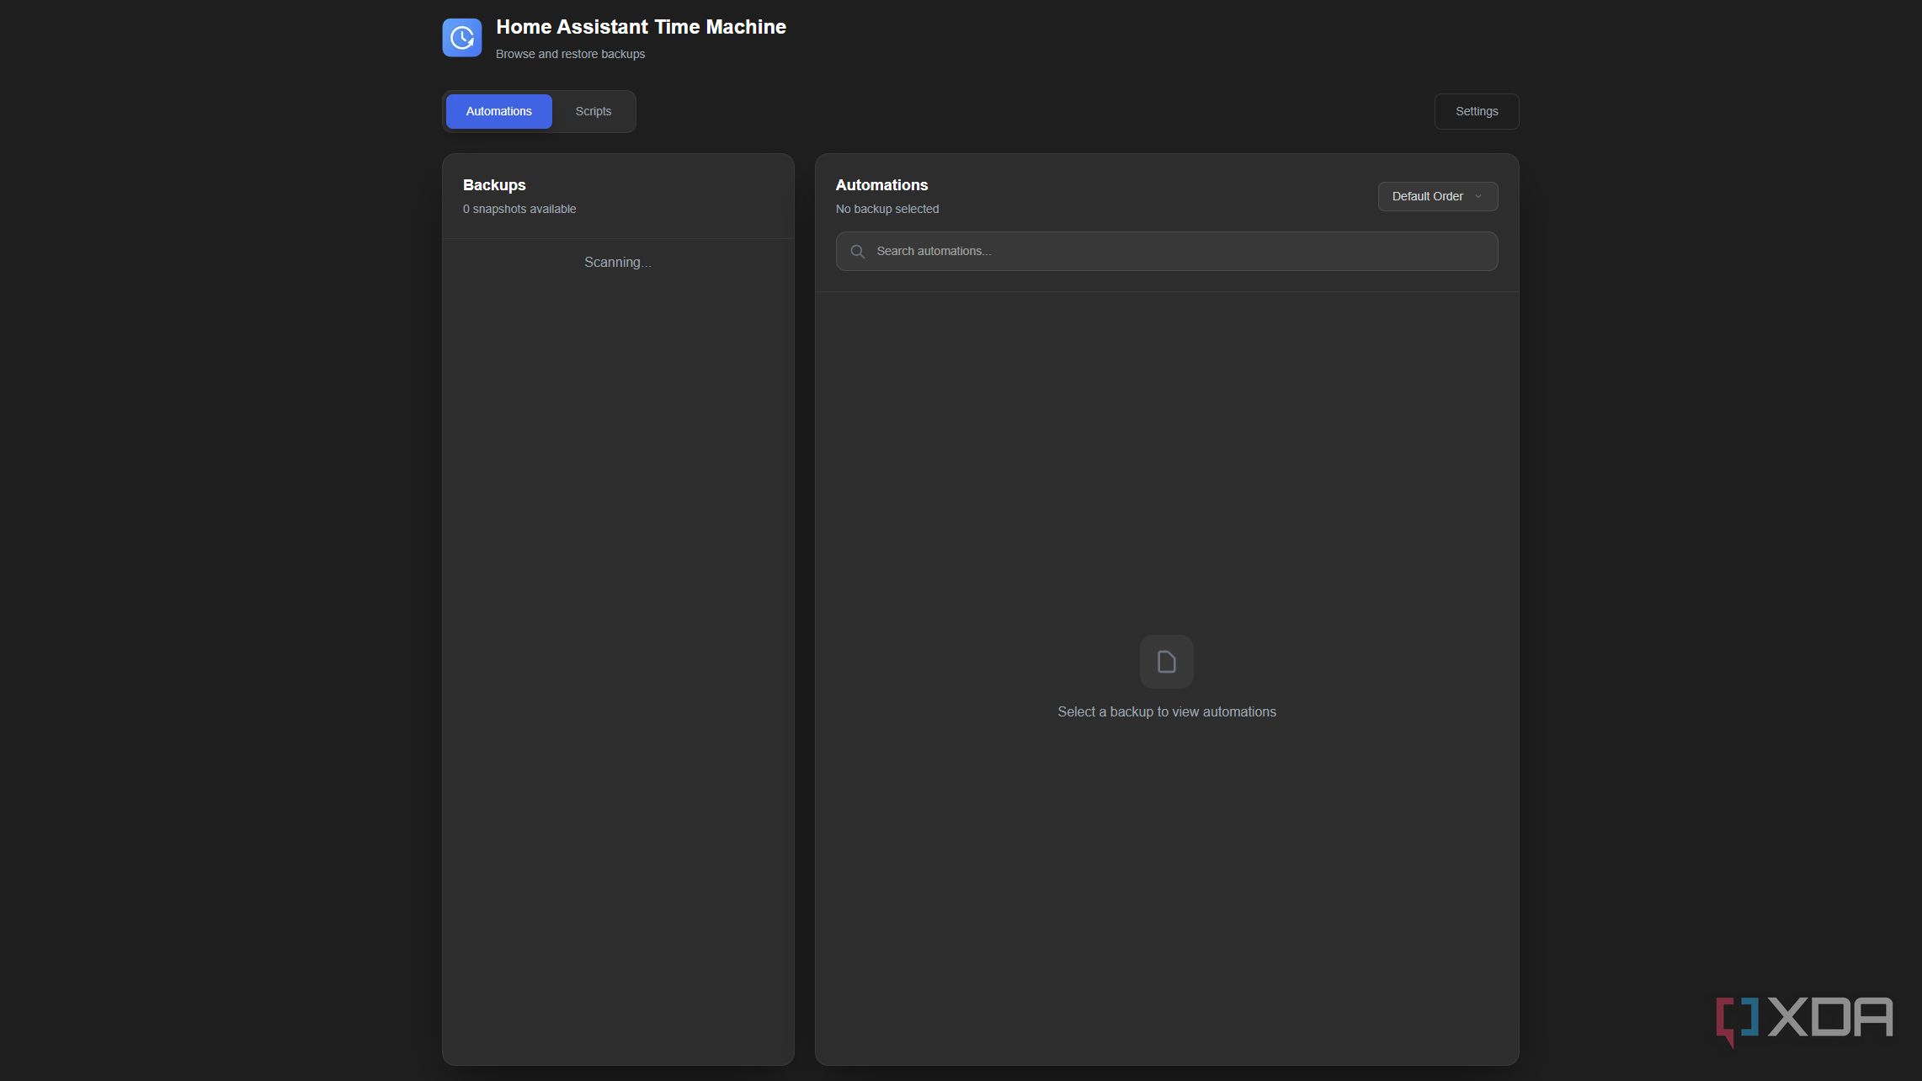Click the 'Scanning...' status text
Image resolution: width=1922 pixels, height=1081 pixels.
pyautogui.click(x=617, y=263)
